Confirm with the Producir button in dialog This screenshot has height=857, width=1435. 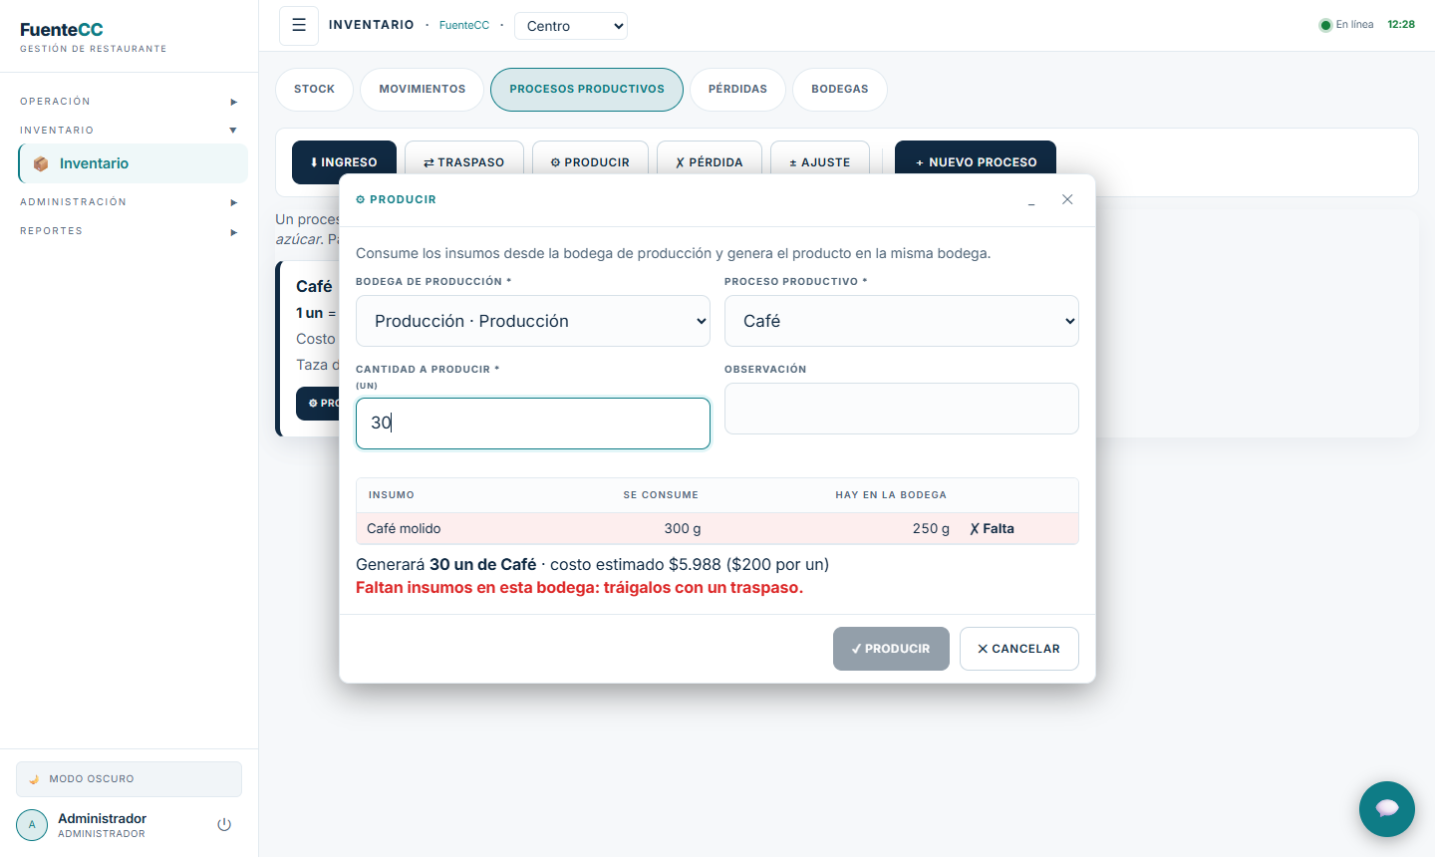[891, 649]
